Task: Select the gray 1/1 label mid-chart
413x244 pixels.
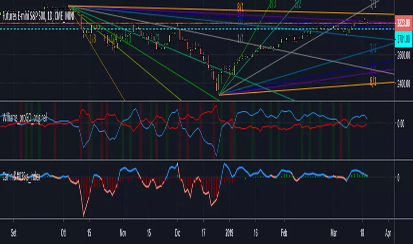Action: point(240,39)
